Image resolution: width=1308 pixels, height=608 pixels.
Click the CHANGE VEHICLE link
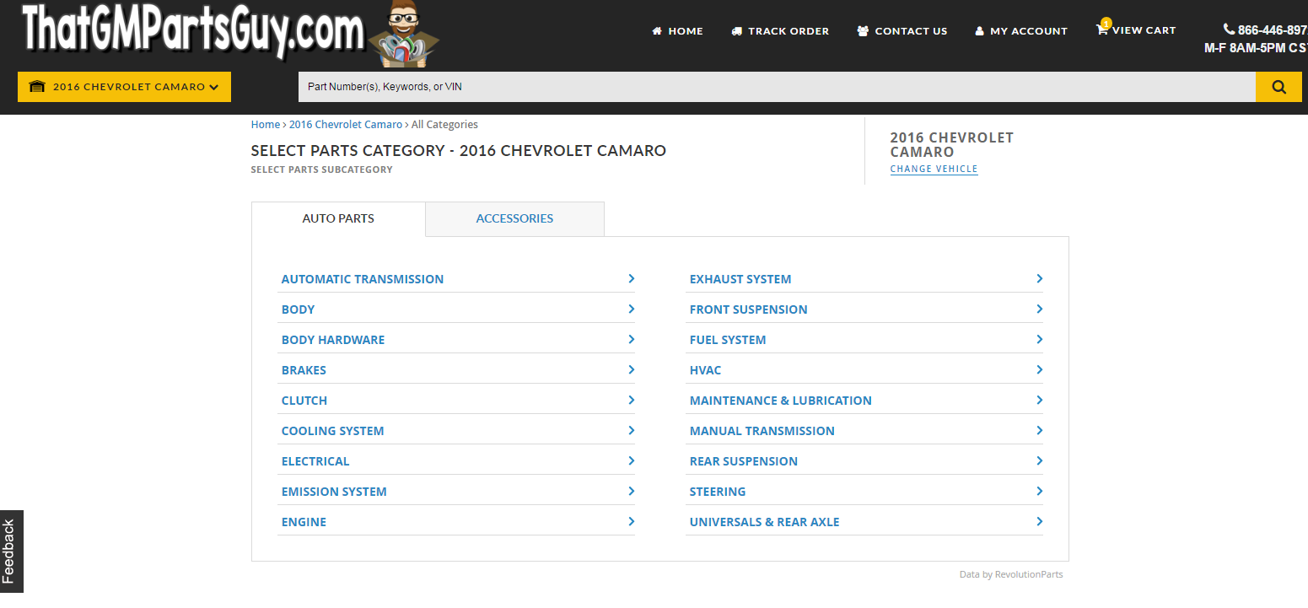(x=934, y=169)
